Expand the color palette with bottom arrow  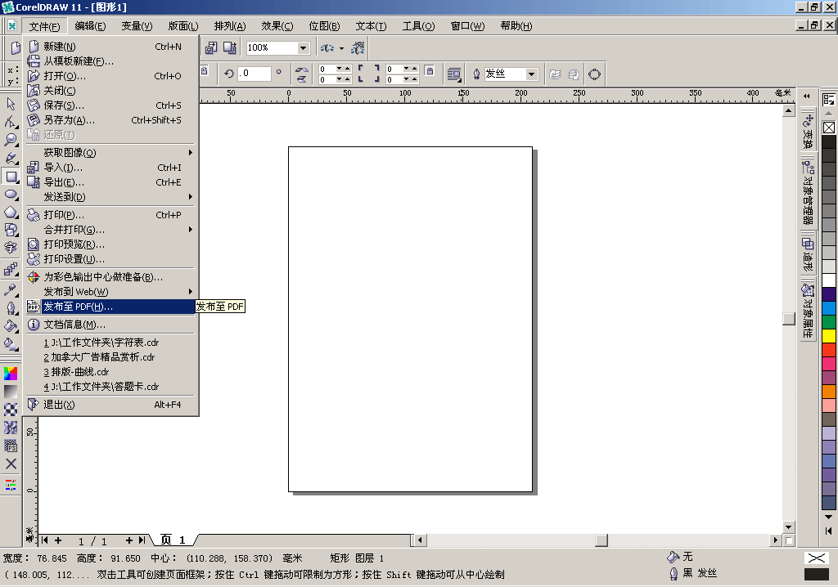[x=828, y=531]
